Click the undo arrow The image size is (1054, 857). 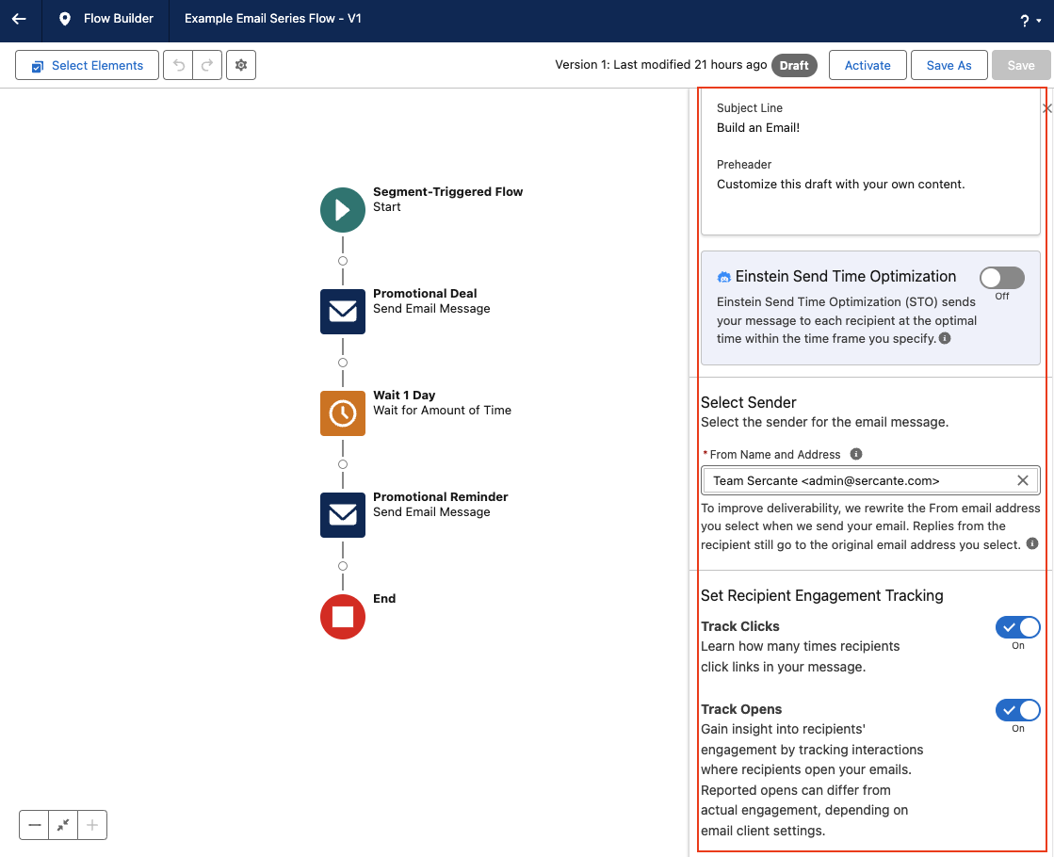click(178, 65)
